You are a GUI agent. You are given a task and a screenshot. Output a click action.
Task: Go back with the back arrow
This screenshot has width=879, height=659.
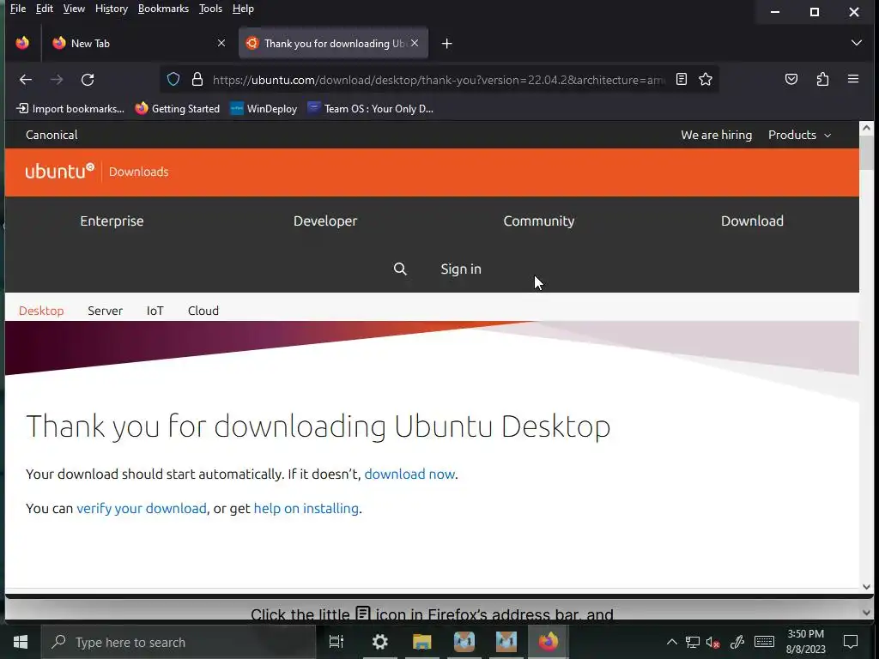tap(25, 80)
